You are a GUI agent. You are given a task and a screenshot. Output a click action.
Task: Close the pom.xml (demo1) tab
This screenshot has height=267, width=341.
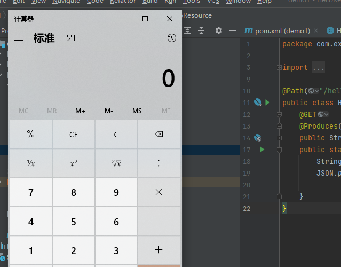click(x=316, y=30)
